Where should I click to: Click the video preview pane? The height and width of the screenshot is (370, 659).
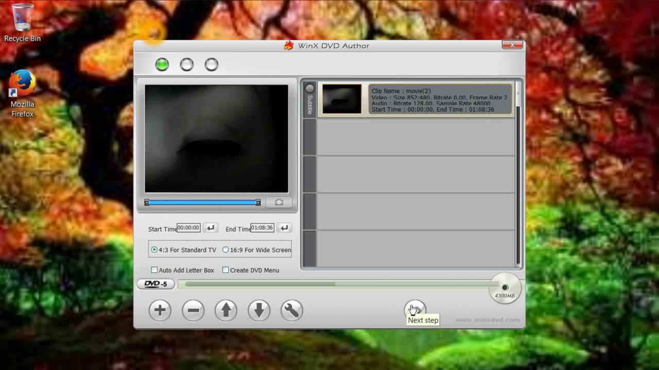coord(216,139)
